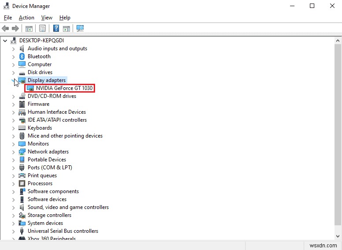The width and height of the screenshot is (342, 250).
Task: Select the Computer category label
Action: tap(40, 64)
